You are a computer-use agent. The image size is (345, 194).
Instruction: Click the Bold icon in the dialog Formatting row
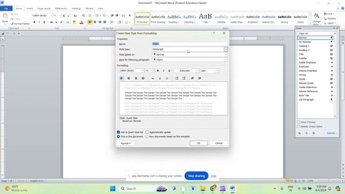point(158,71)
